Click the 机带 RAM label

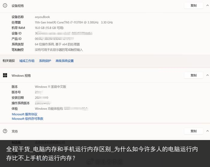[18, 28]
